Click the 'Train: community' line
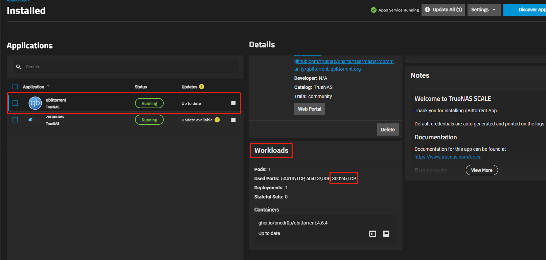Viewport: 546px width, 260px height. coord(313,96)
